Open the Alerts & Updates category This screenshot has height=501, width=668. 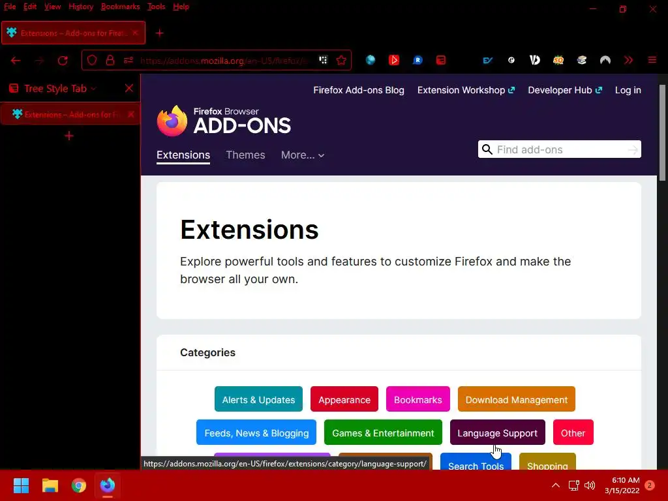(258, 399)
